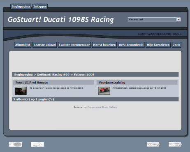Open the Feest bij P vd Hoeven thumbnail
Viewport: 190px width, 152px height.
(21, 91)
